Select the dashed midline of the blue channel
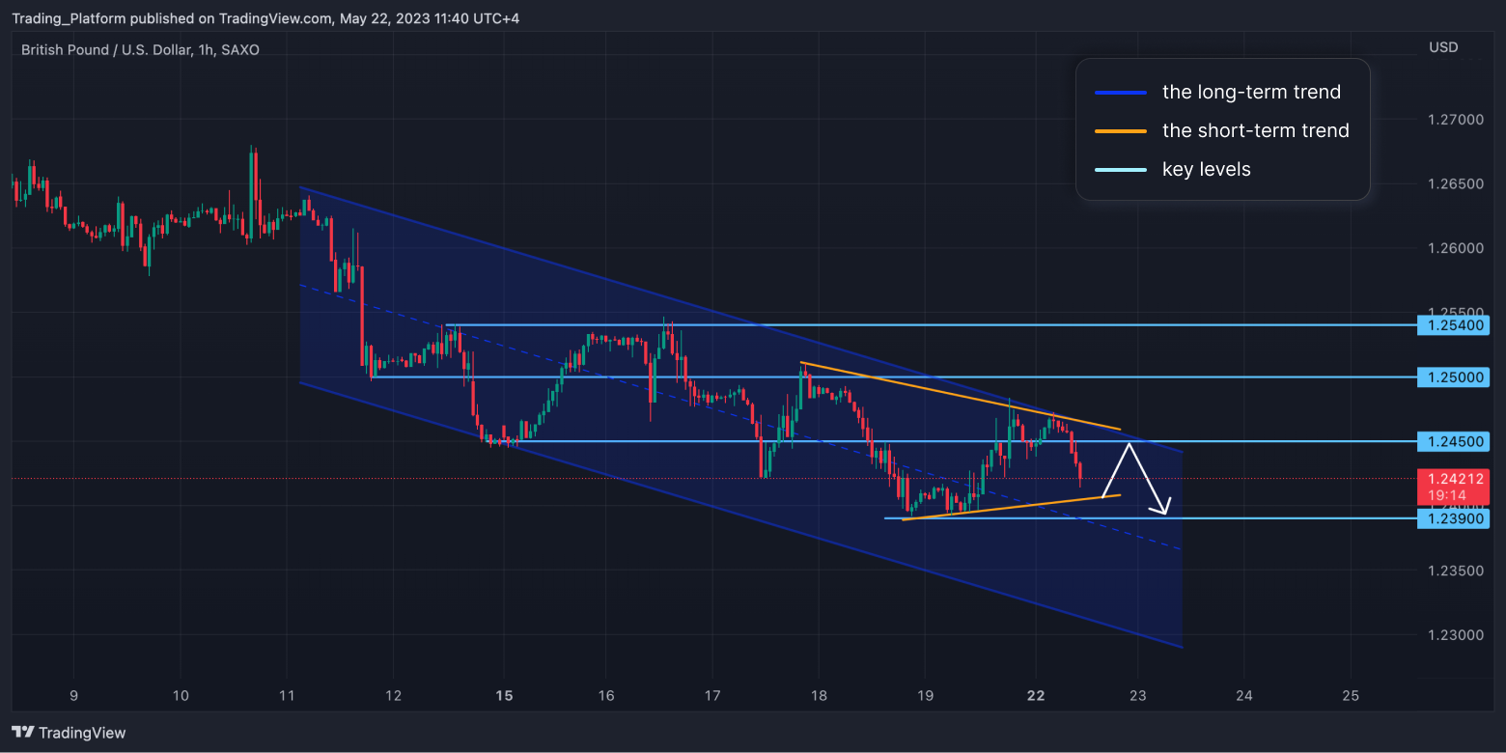Image resolution: width=1506 pixels, height=753 pixels. pyautogui.click(x=741, y=417)
